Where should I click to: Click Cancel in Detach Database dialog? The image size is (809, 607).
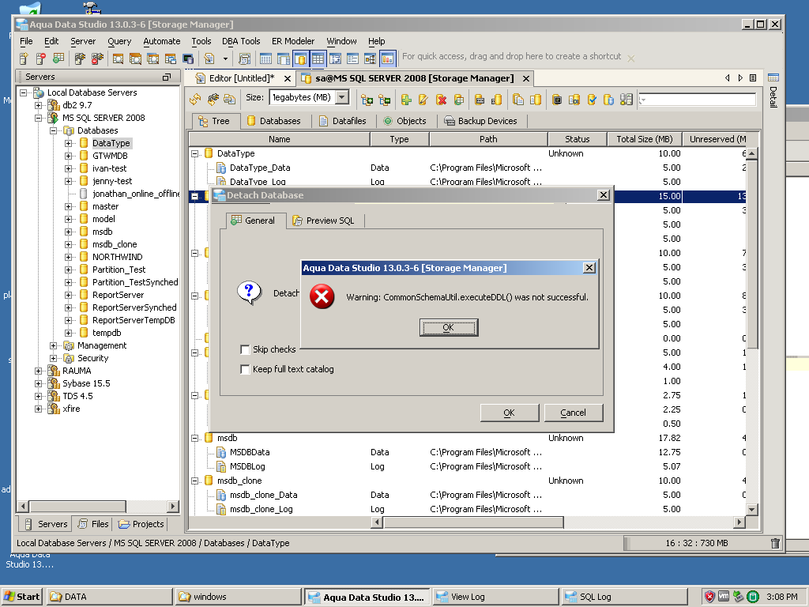tap(574, 413)
